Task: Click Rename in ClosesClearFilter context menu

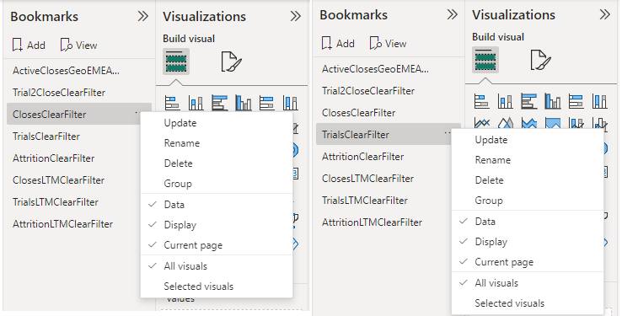Action: click(x=217, y=143)
